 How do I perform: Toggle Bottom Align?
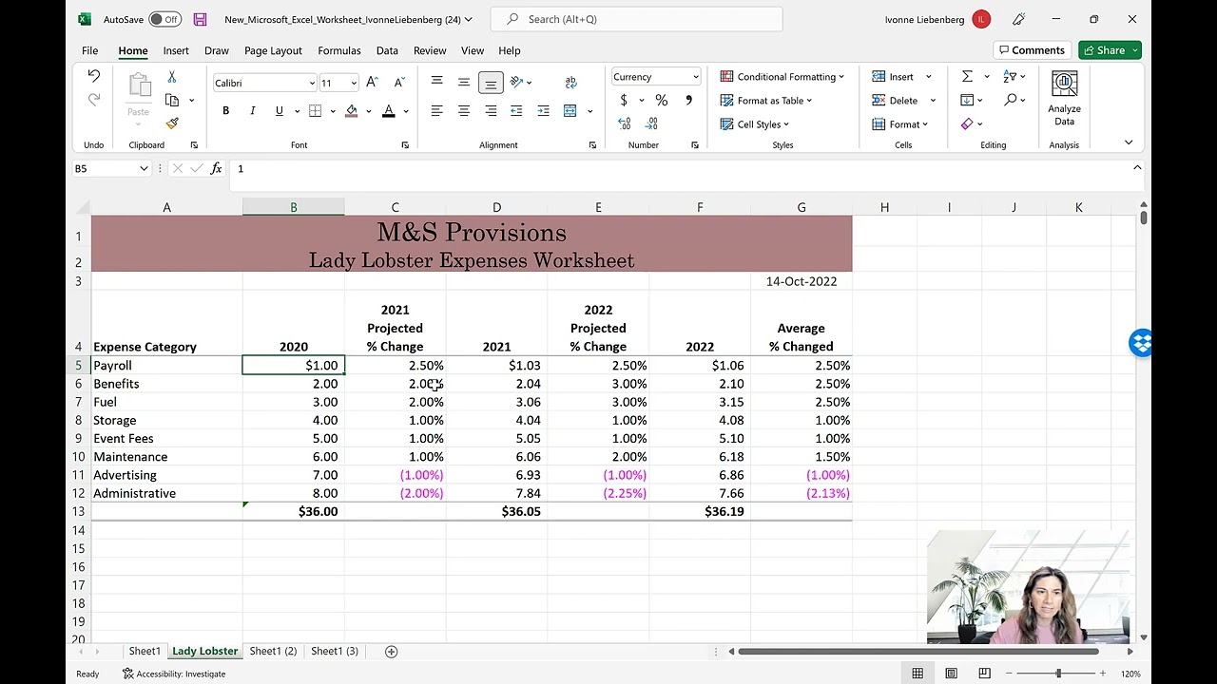491,83
